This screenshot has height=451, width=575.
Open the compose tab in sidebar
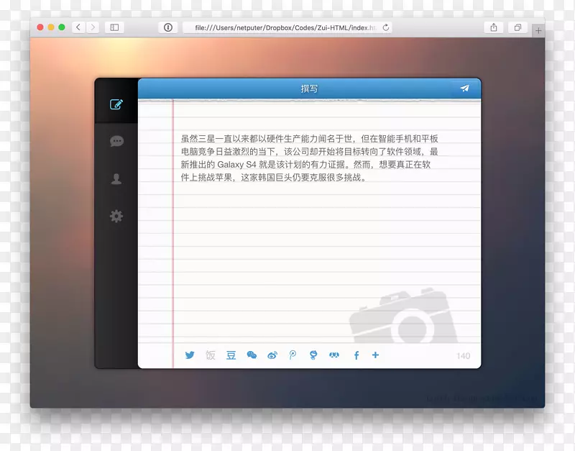tap(116, 104)
